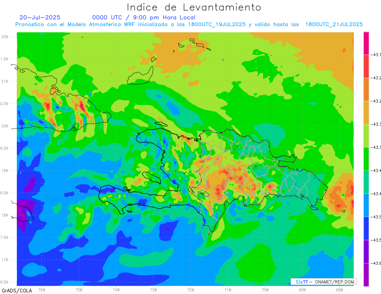
Task: Click the 76W longitude label
Action: click(42, 290)
